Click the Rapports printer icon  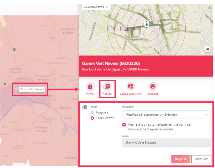[x=153, y=86]
